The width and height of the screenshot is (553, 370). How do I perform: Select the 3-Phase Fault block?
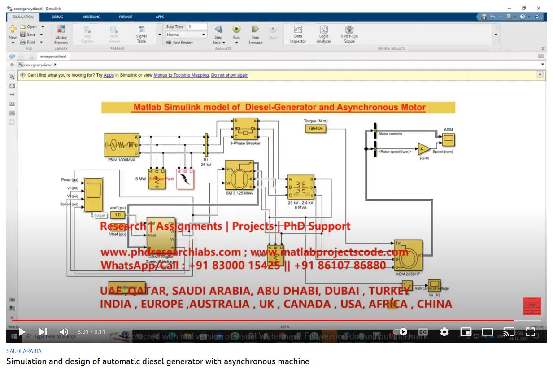(x=185, y=178)
